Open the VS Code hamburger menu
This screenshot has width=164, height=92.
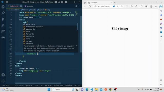pyautogui.click(x=7, y=2)
